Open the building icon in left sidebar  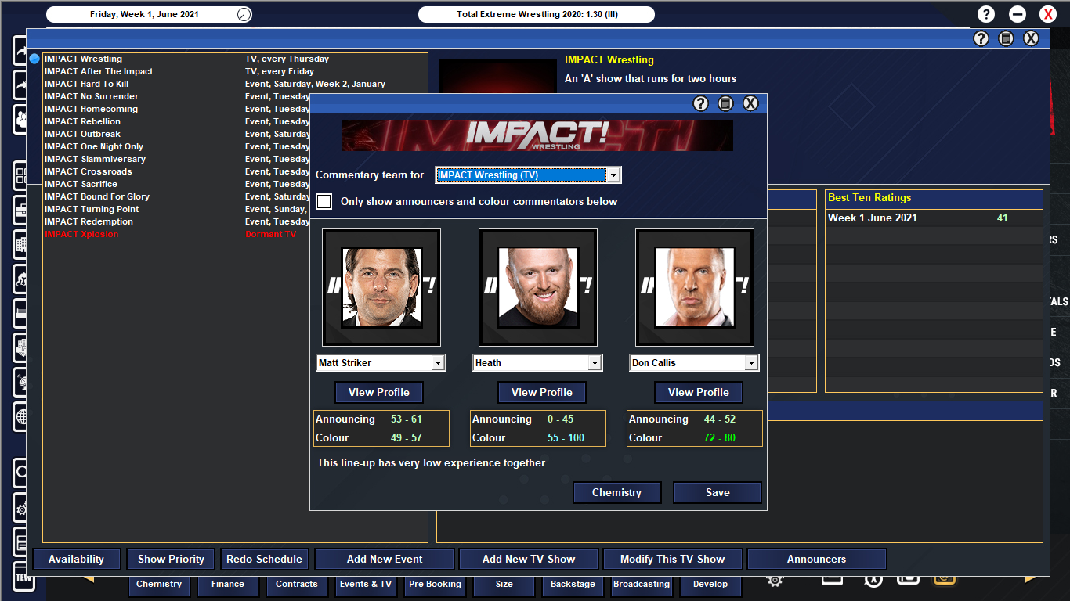click(x=20, y=245)
